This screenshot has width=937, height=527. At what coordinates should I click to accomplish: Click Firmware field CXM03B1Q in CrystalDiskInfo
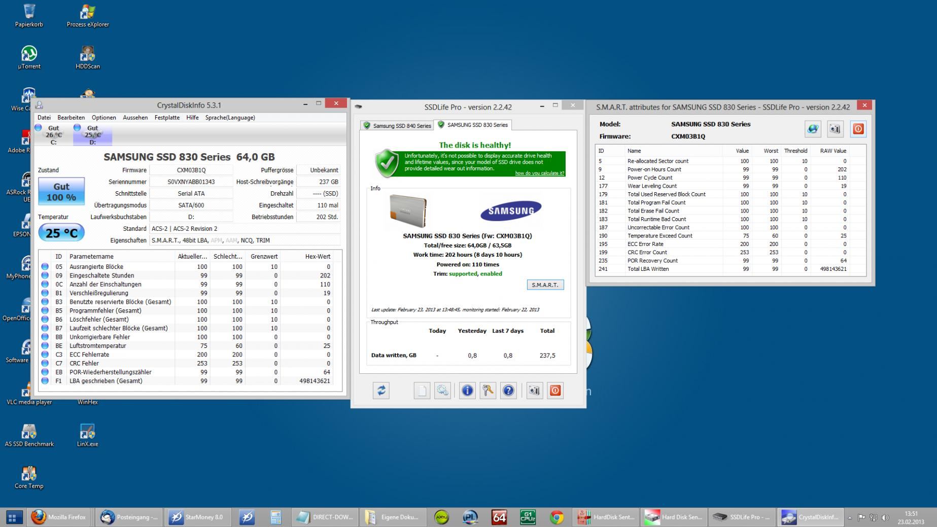(191, 170)
